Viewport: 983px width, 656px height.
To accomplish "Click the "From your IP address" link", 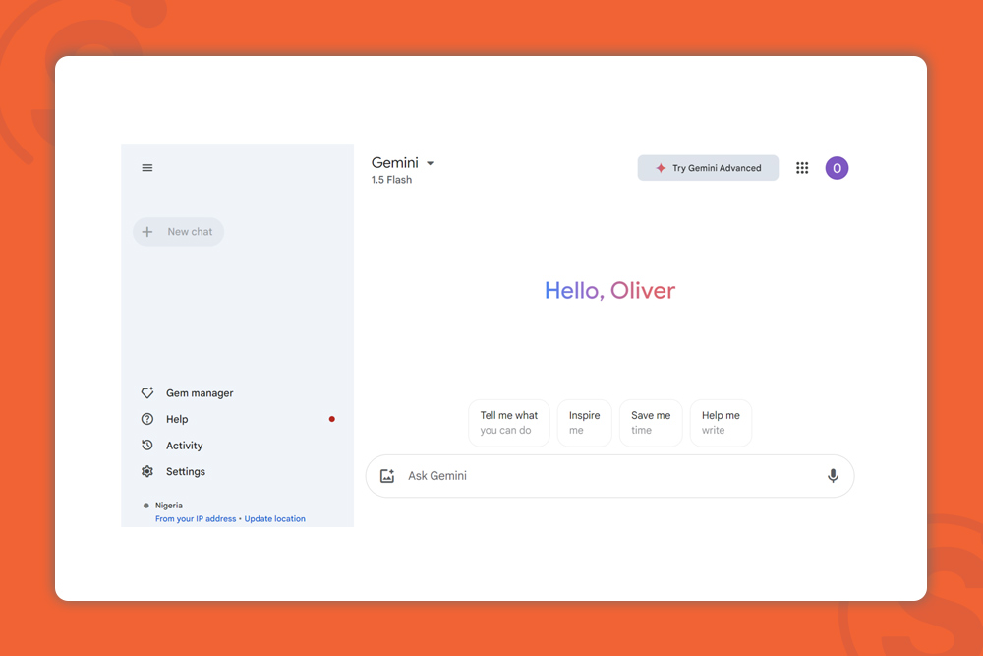I will pyautogui.click(x=196, y=519).
